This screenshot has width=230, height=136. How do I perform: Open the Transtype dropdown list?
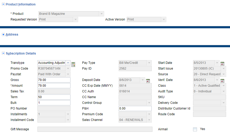coord(68,63)
